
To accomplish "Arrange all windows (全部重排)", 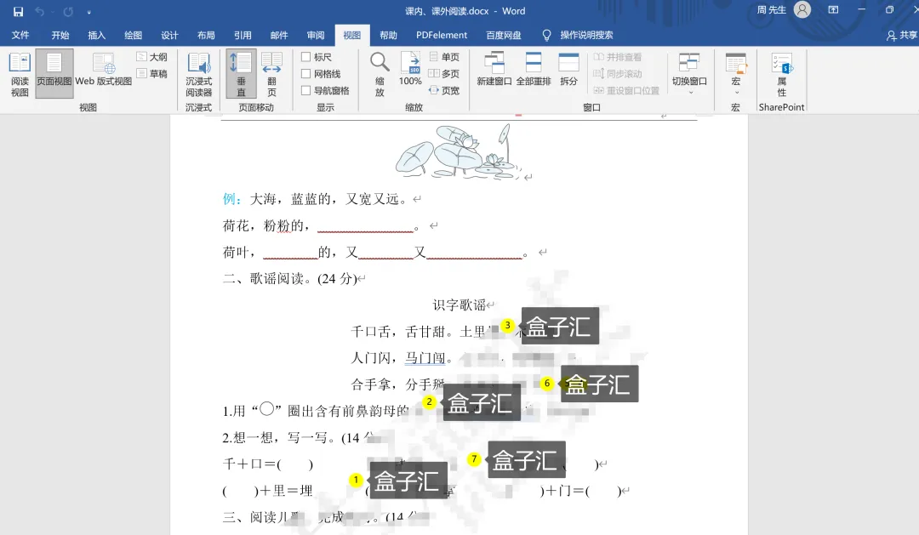I will click(534, 71).
